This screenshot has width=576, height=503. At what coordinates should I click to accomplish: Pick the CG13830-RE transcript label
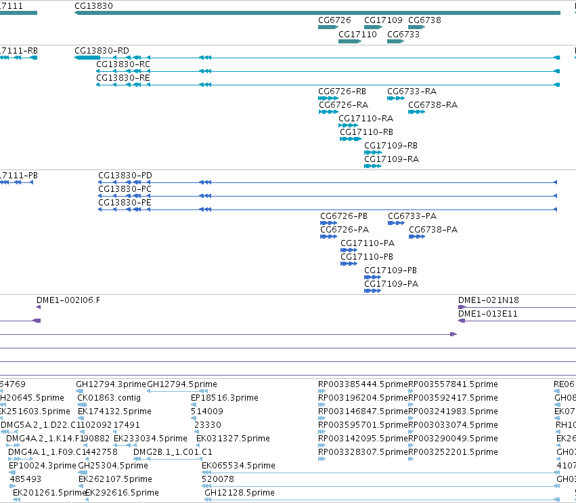[x=123, y=78]
